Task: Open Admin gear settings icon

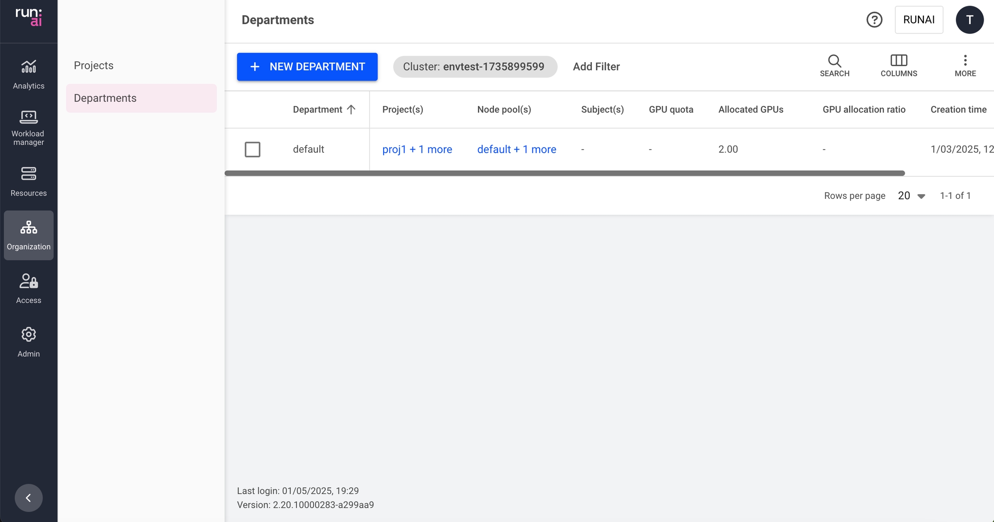Action: [x=28, y=335]
